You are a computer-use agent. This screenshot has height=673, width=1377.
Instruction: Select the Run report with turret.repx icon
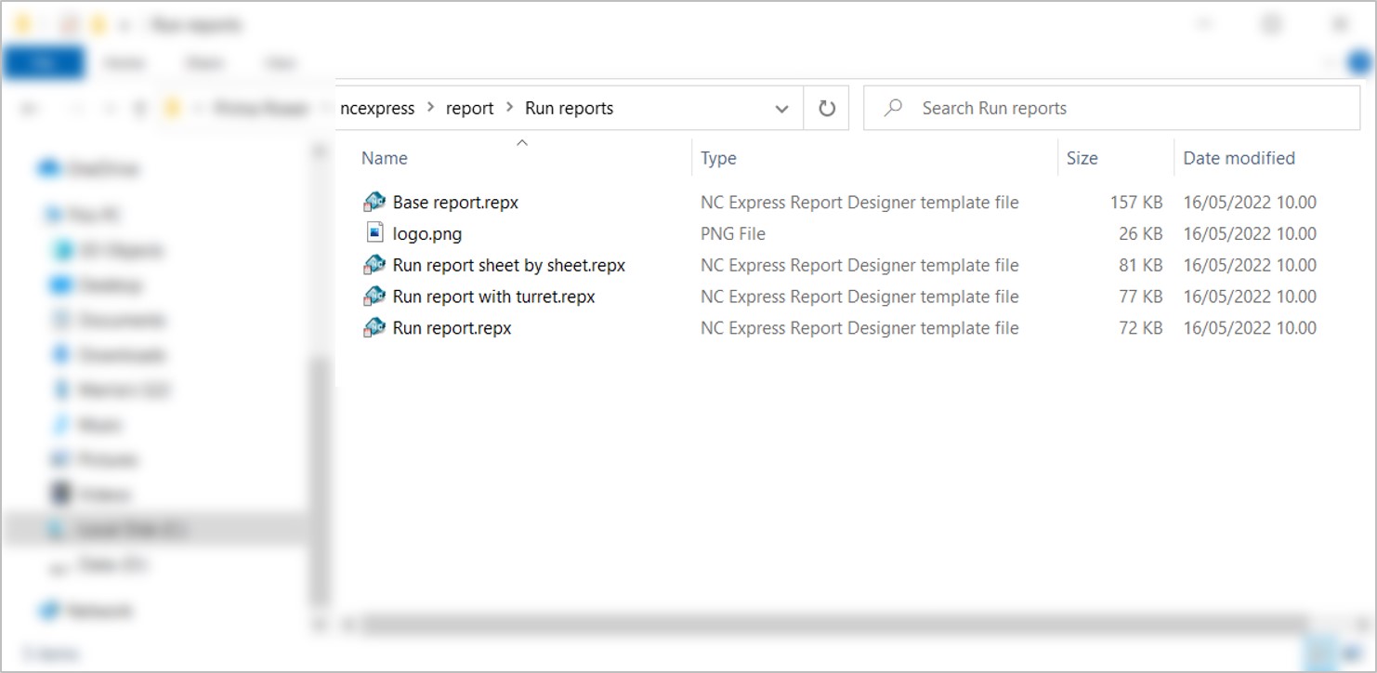pos(374,297)
